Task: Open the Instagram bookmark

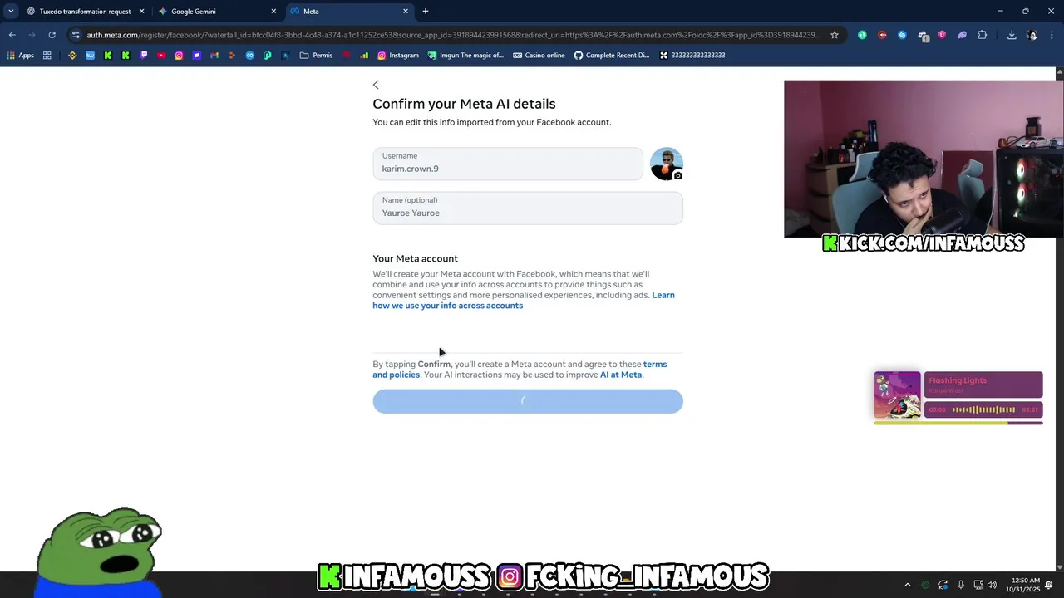Action: point(398,56)
